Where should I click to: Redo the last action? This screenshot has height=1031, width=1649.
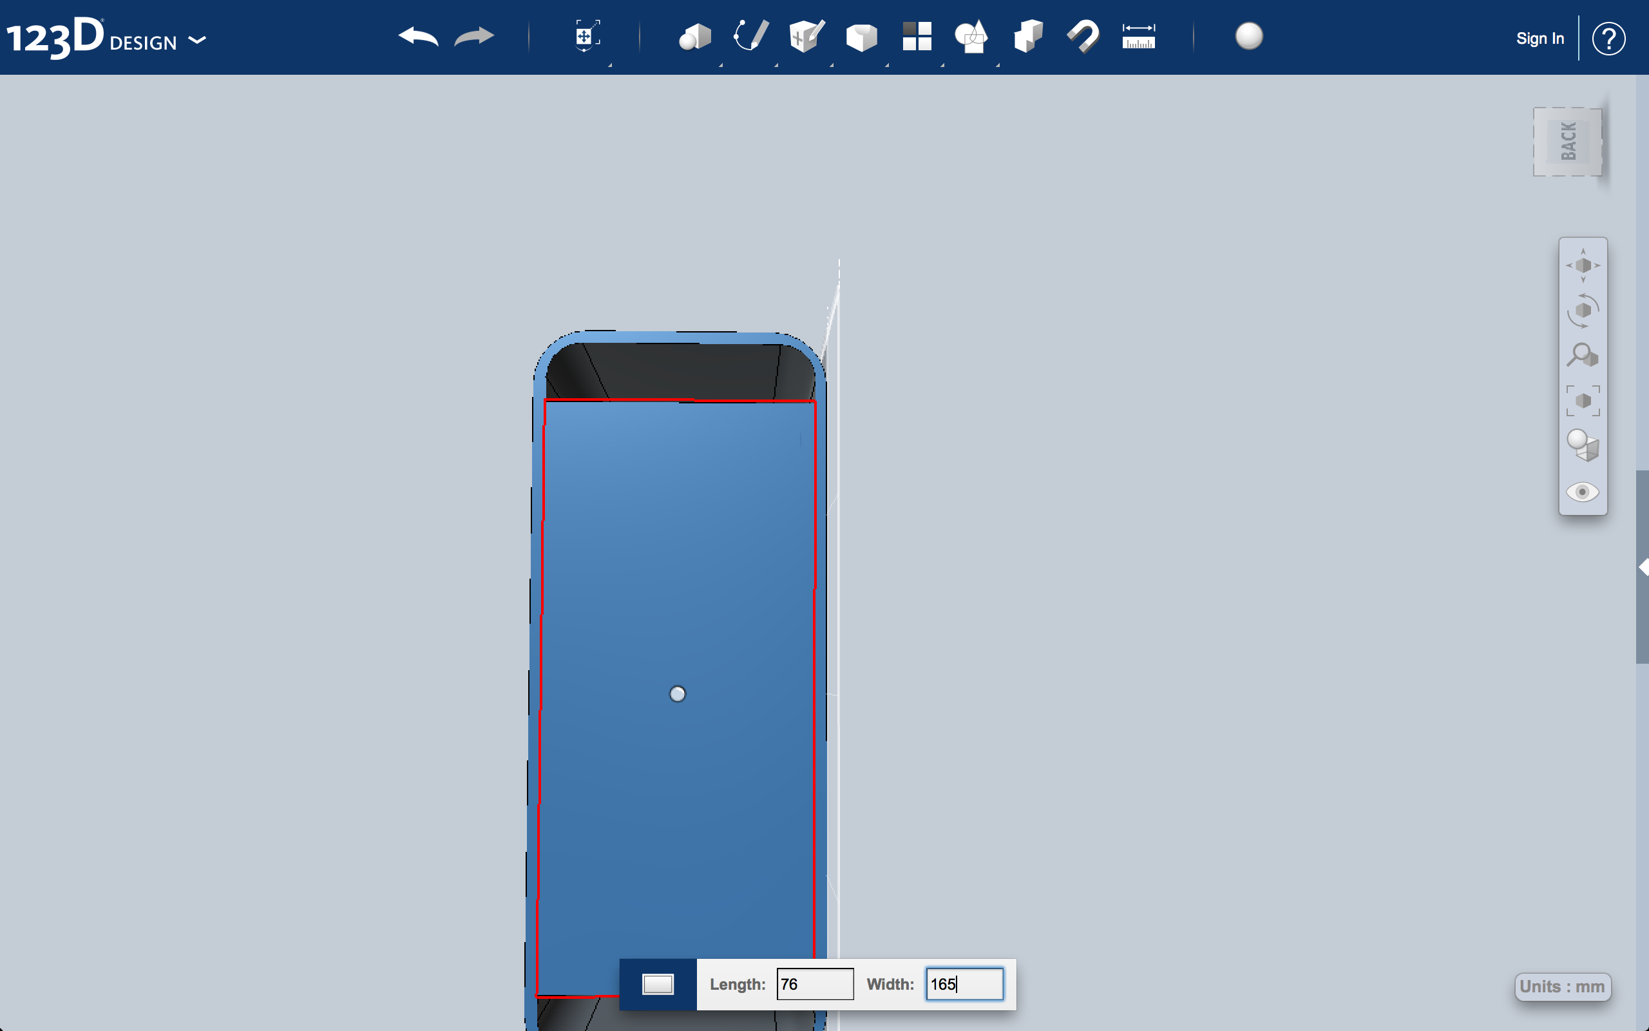click(x=473, y=37)
